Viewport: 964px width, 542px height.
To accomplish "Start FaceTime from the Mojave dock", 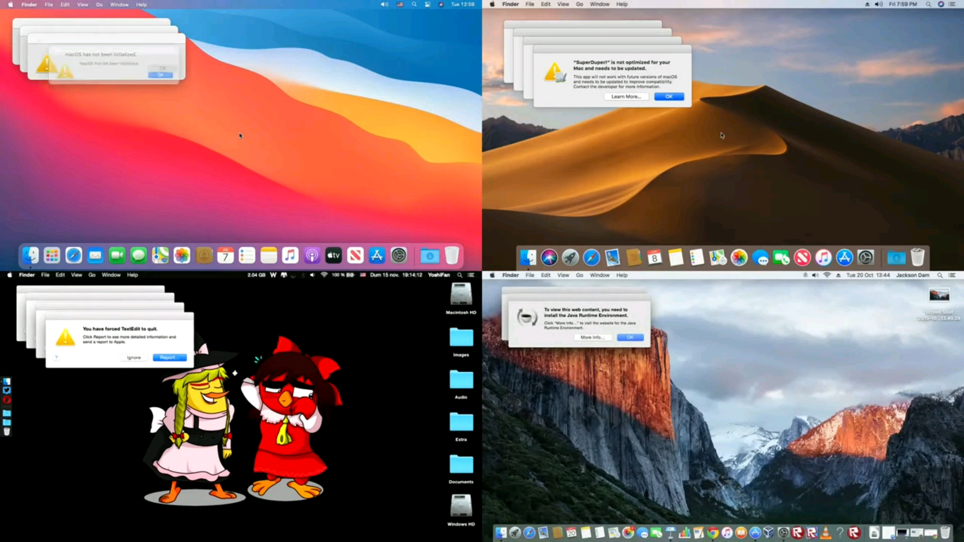I will (x=782, y=257).
